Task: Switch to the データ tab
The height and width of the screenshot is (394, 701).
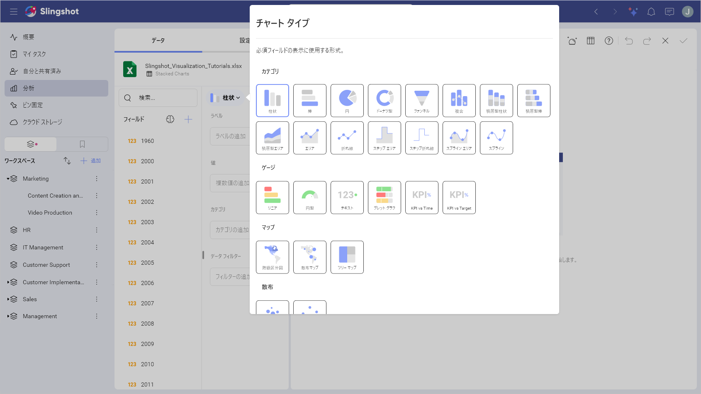Action: 158,41
